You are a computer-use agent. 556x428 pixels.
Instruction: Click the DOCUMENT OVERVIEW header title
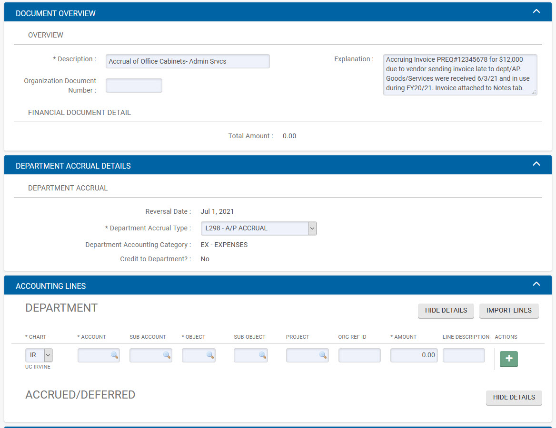click(x=56, y=13)
